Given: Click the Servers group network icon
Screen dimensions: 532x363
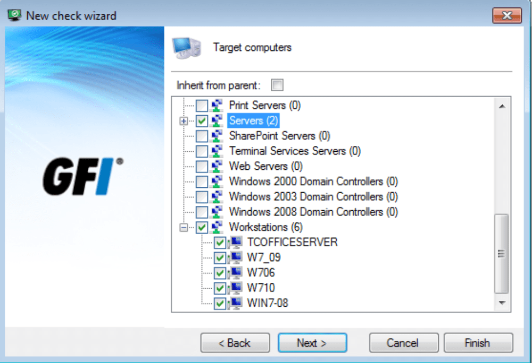Looking at the screenshot, I should [x=217, y=121].
